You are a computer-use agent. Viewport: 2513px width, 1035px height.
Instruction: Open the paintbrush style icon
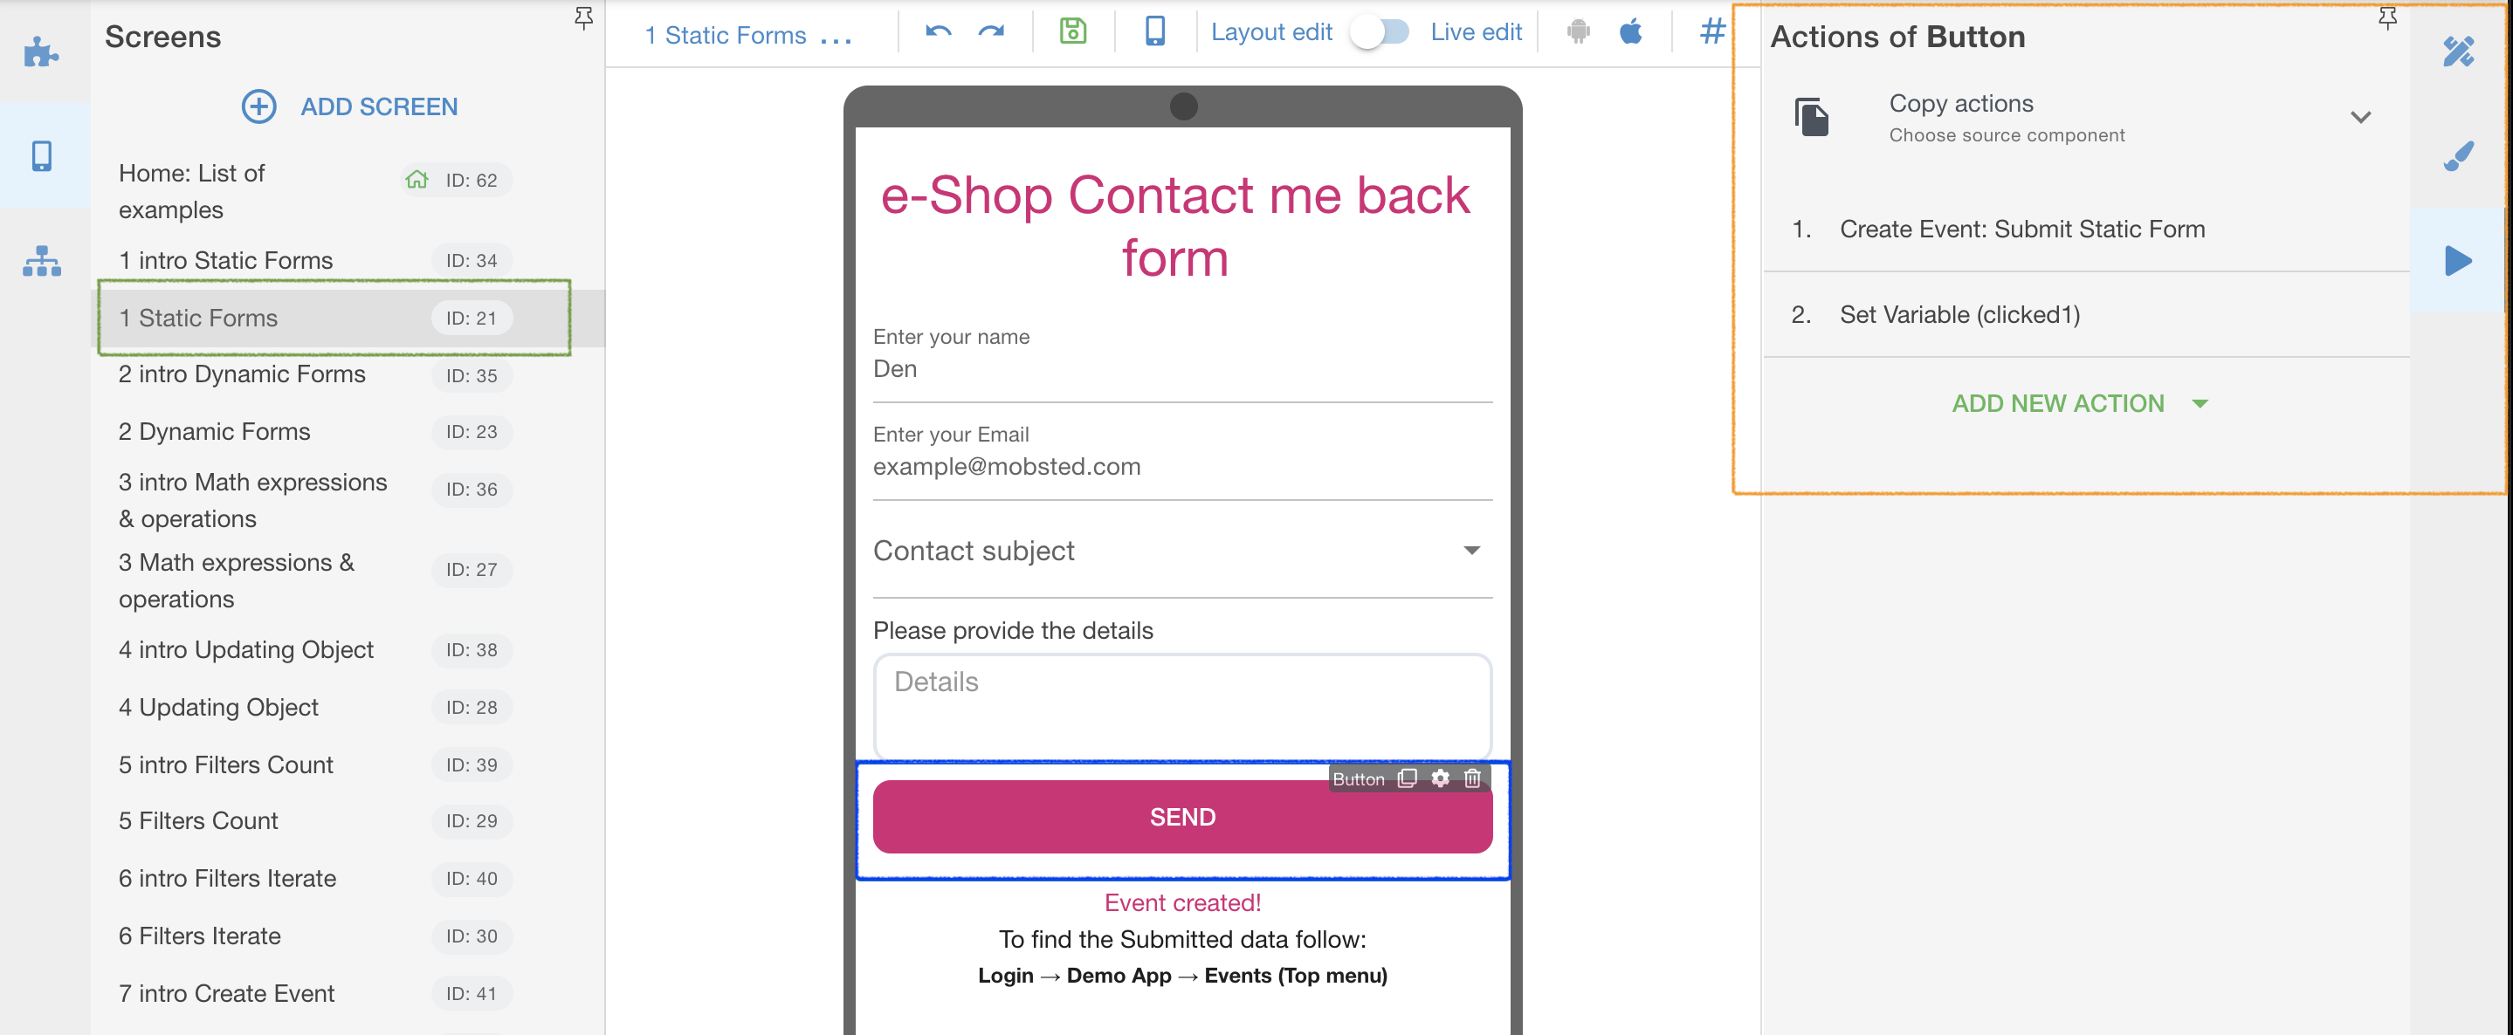[2458, 156]
